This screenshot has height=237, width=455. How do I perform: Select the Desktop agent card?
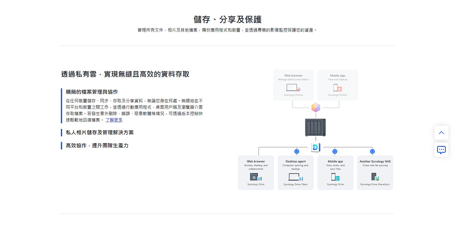(295, 173)
